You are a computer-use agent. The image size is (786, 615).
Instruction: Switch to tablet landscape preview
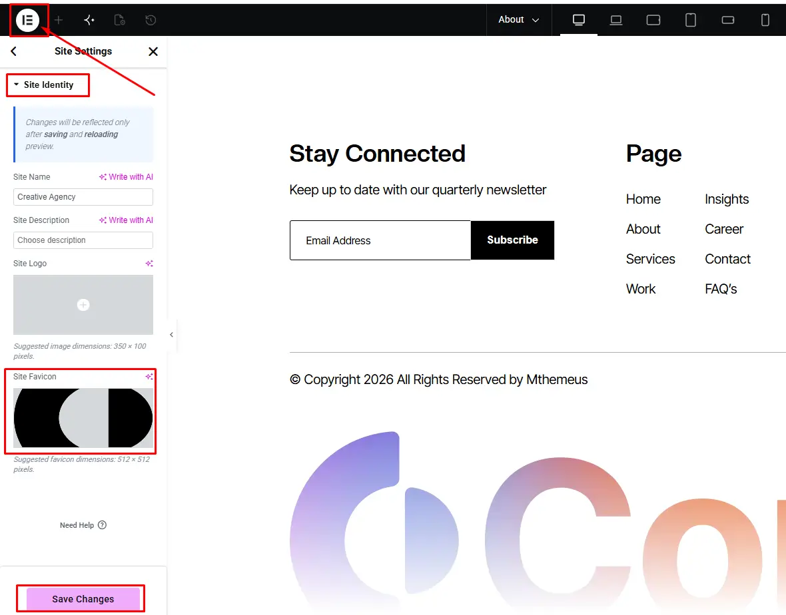(x=653, y=20)
